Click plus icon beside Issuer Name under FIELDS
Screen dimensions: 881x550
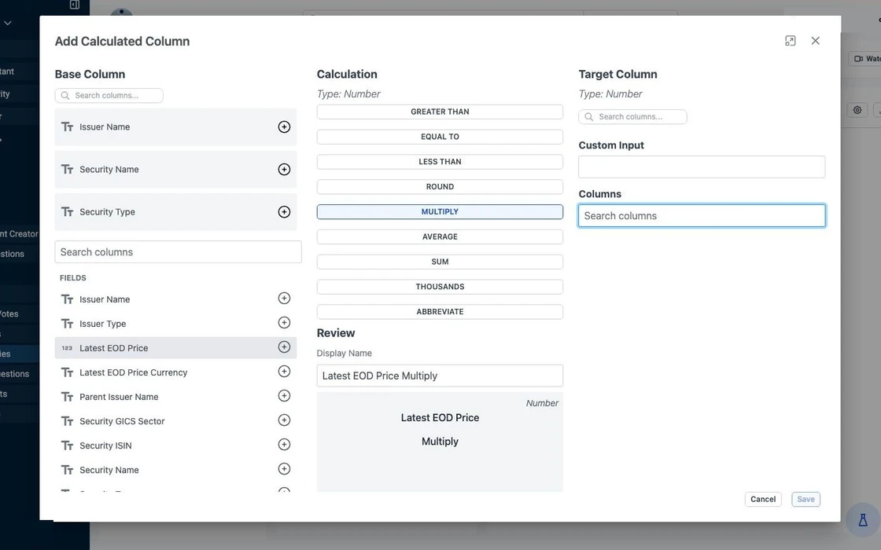click(284, 298)
